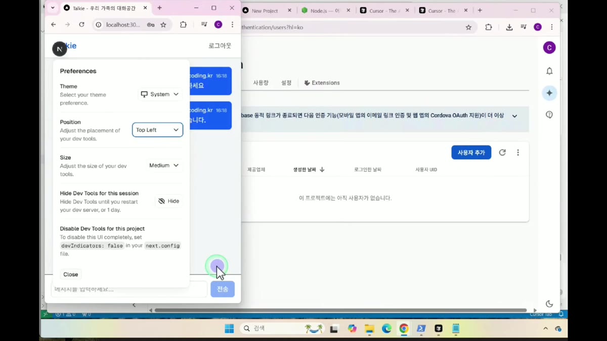Viewport: 607px width, 341px height.
Task: Open the Gemini sparkle assistant icon
Action: click(549, 93)
